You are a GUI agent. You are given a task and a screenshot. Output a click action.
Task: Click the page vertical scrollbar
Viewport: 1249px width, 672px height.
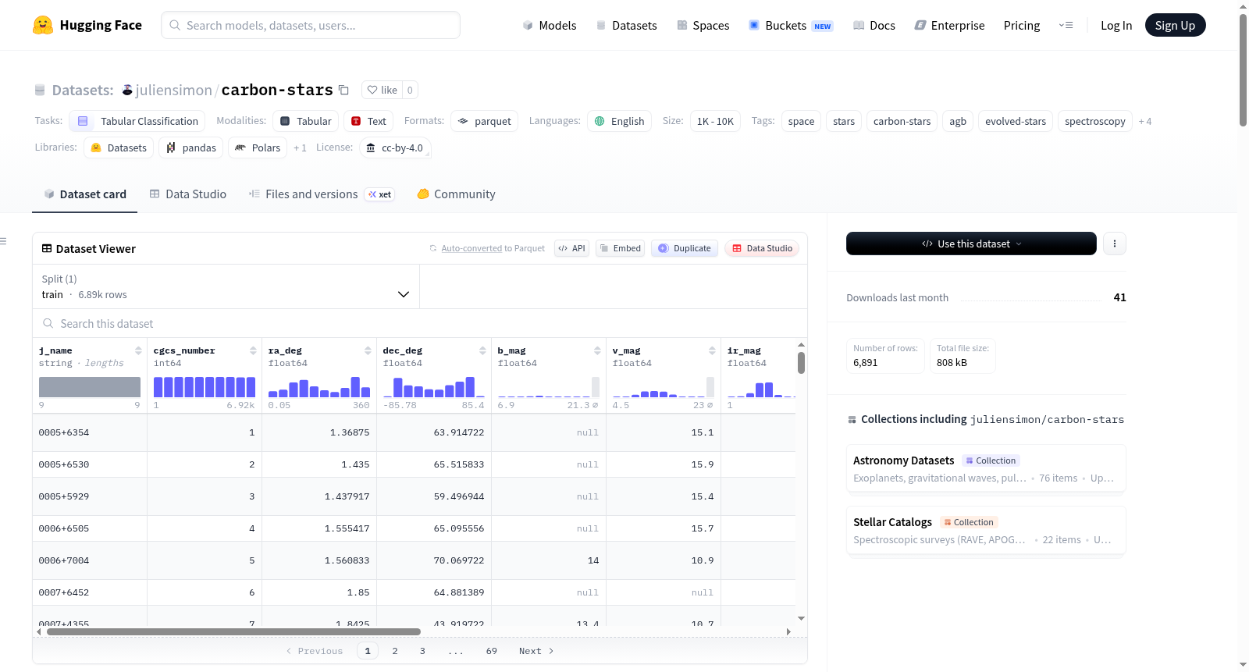tap(1243, 70)
